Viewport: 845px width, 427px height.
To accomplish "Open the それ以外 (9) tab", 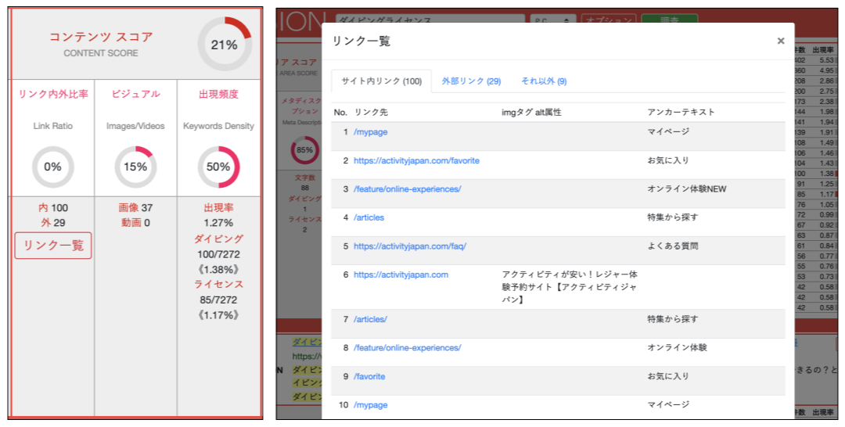I will (x=544, y=81).
